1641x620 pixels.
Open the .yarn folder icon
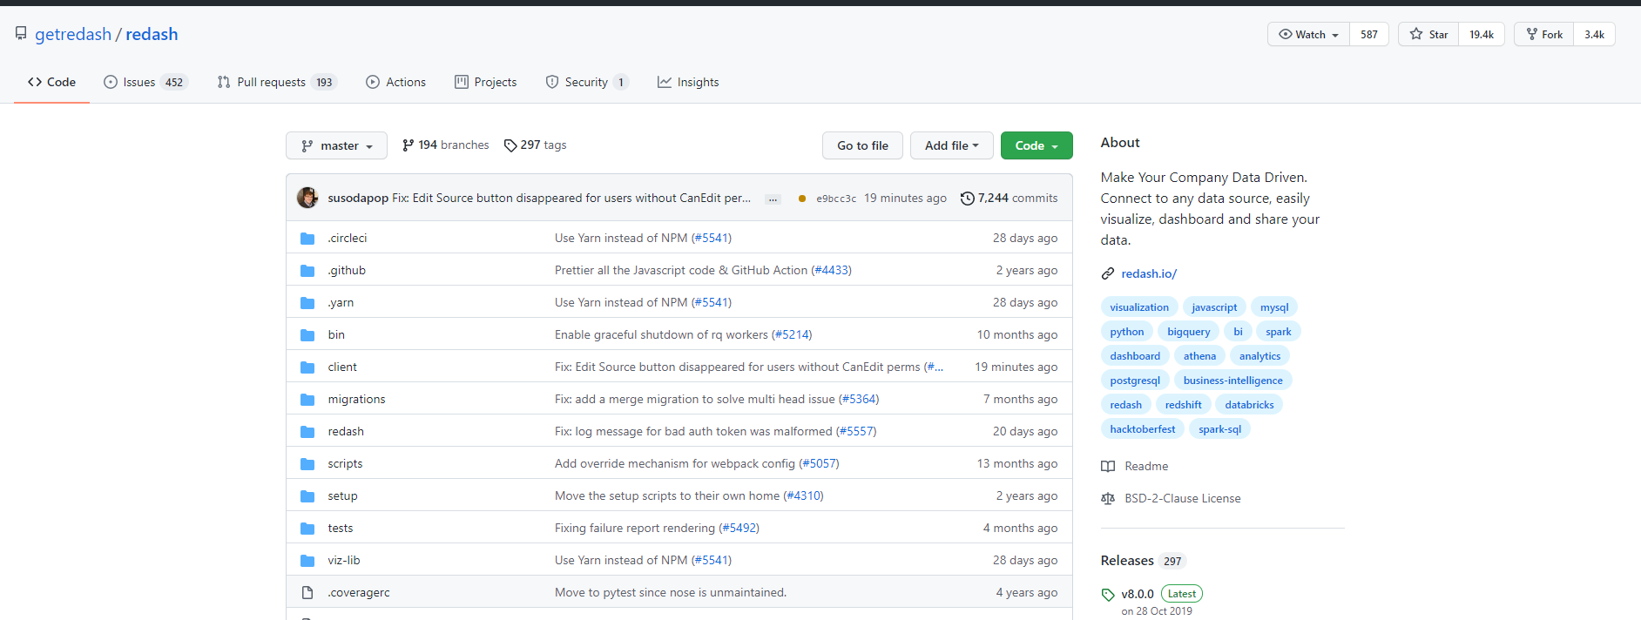tap(307, 303)
